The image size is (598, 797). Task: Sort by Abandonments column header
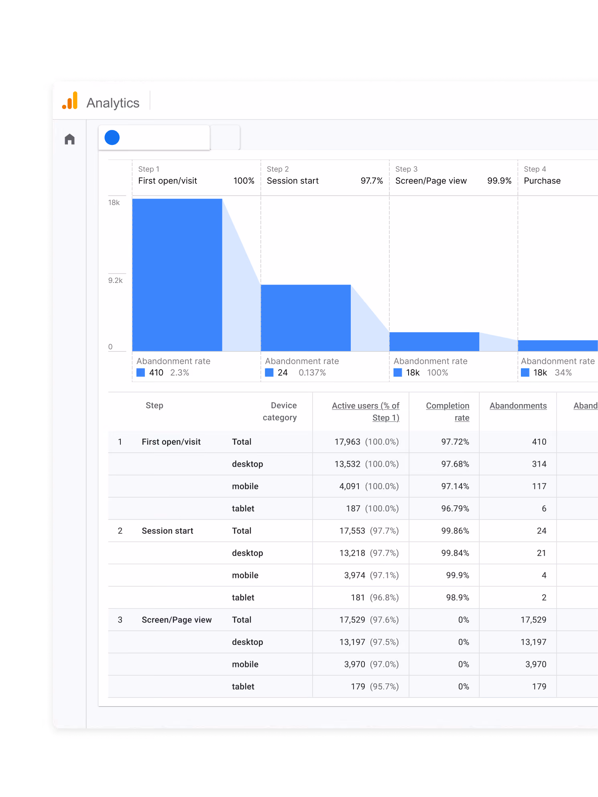pos(518,406)
